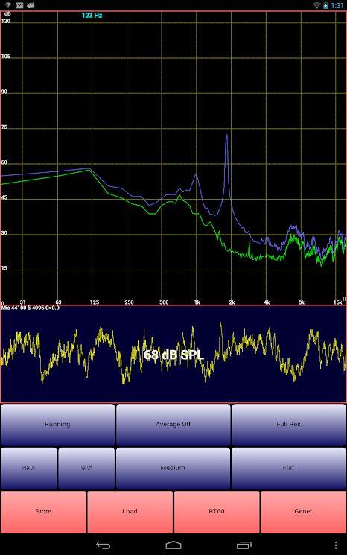Screen dimensions: 347x555
Task: Toggle the Running state button
Action: [x=57, y=425]
